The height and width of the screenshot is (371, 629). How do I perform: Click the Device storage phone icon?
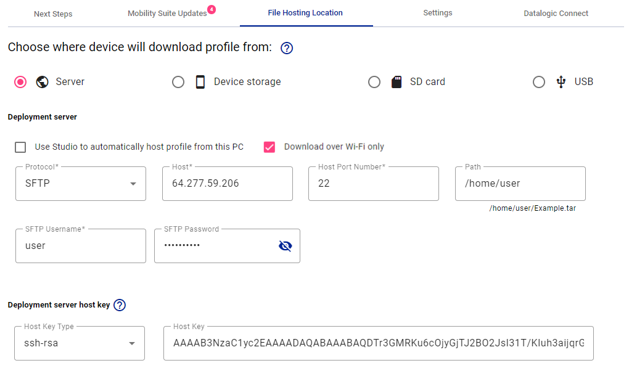pos(200,82)
